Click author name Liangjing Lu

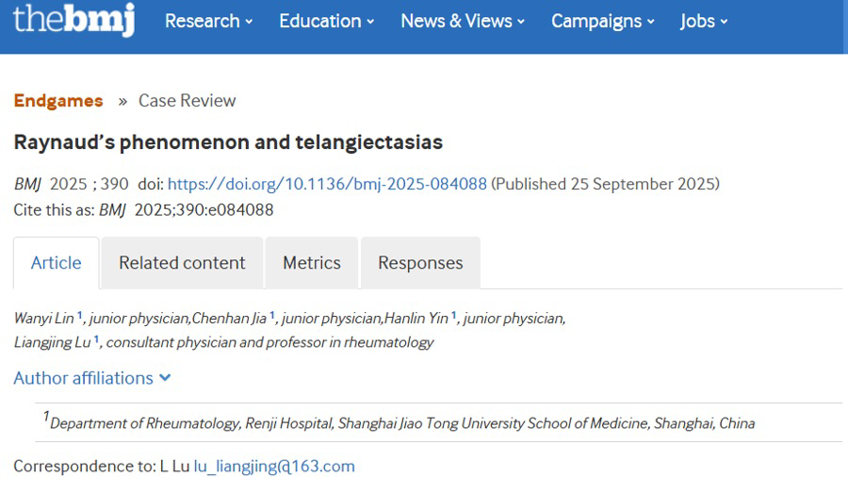[x=52, y=342]
